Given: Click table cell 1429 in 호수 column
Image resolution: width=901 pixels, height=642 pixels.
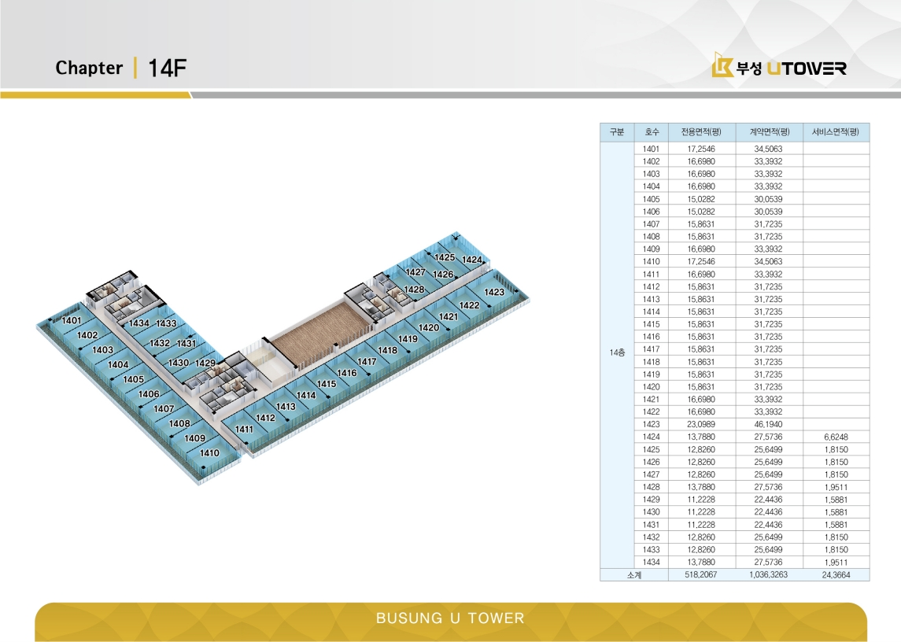Looking at the screenshot, I should point(651,500).
